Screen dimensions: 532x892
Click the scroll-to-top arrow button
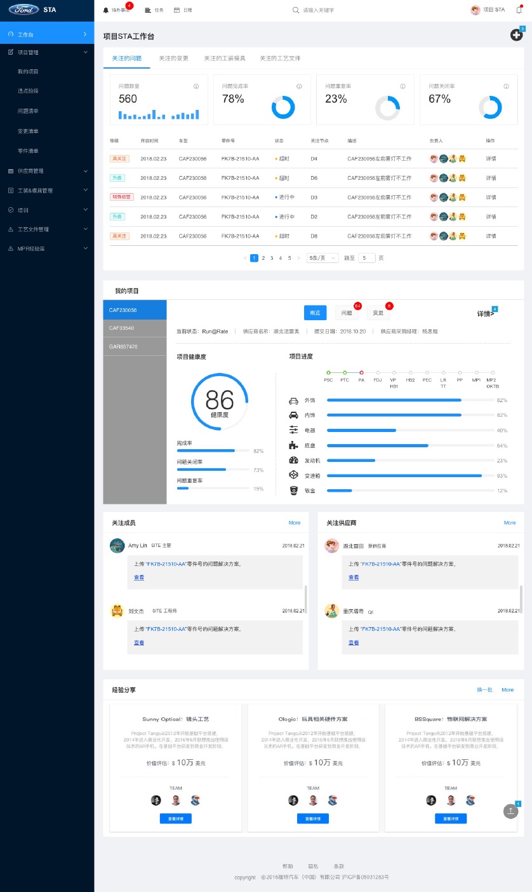click(511, 811)
